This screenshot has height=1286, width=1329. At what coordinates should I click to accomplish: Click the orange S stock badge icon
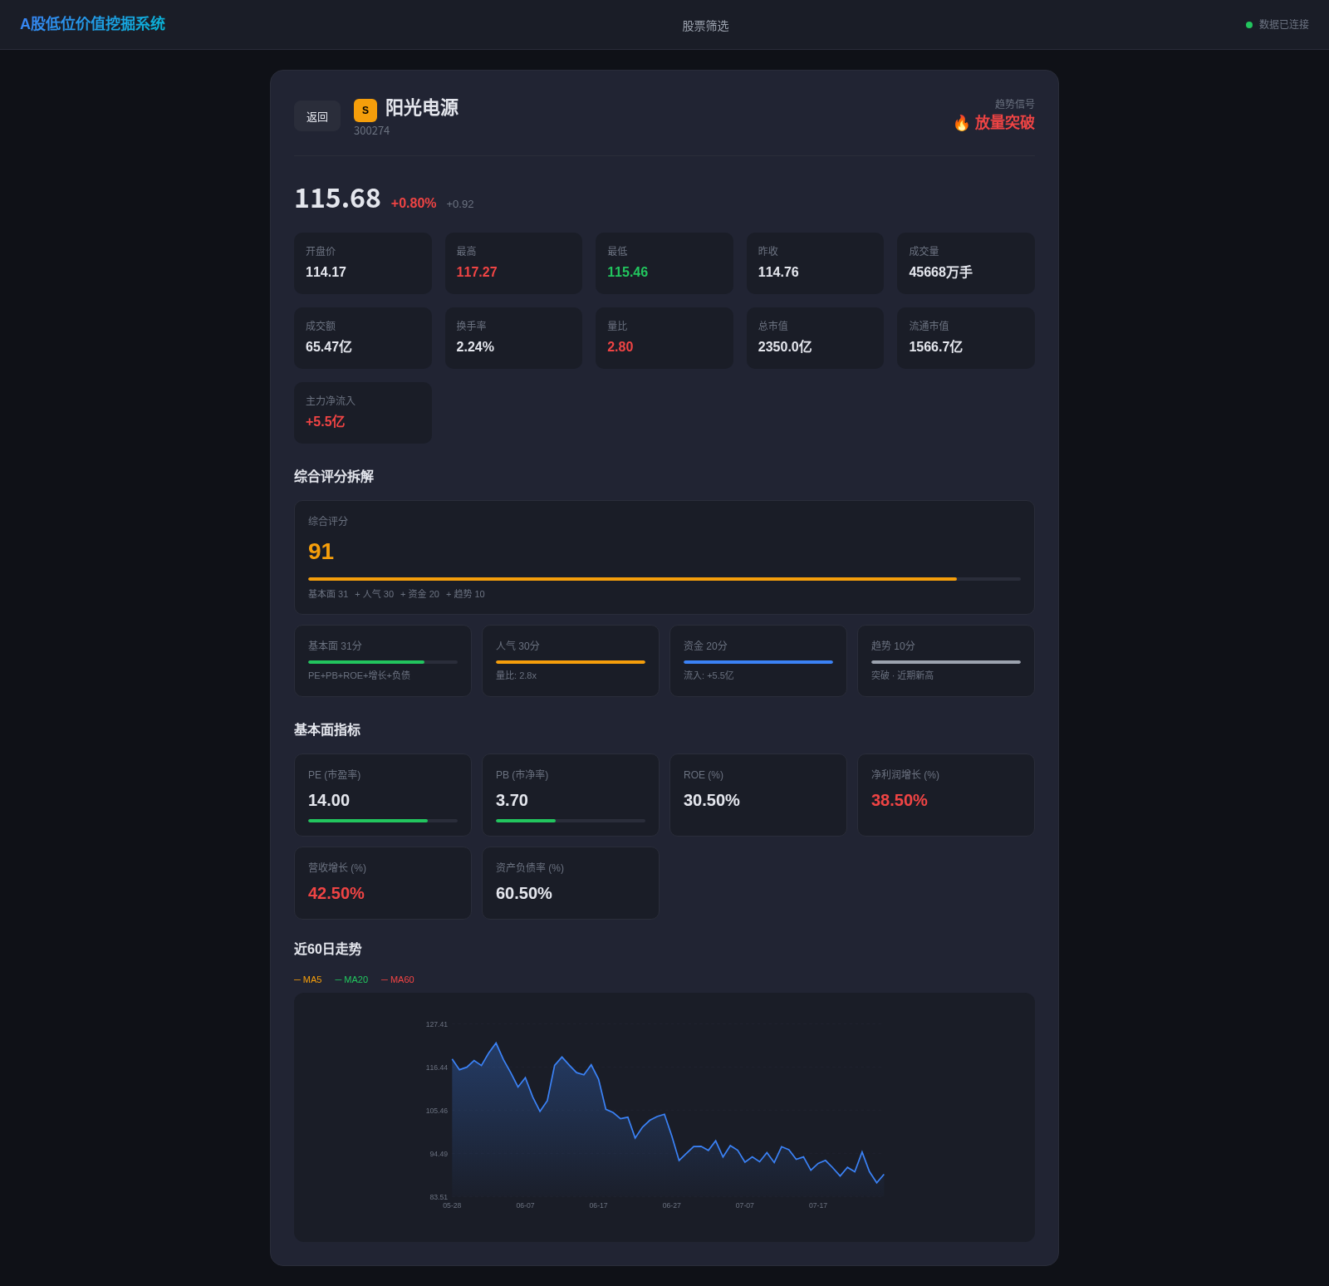point(365,110)
